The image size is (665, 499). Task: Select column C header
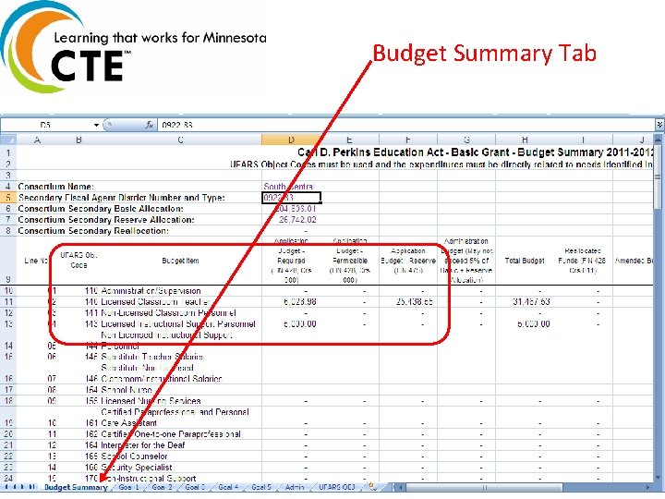[180, 140]
